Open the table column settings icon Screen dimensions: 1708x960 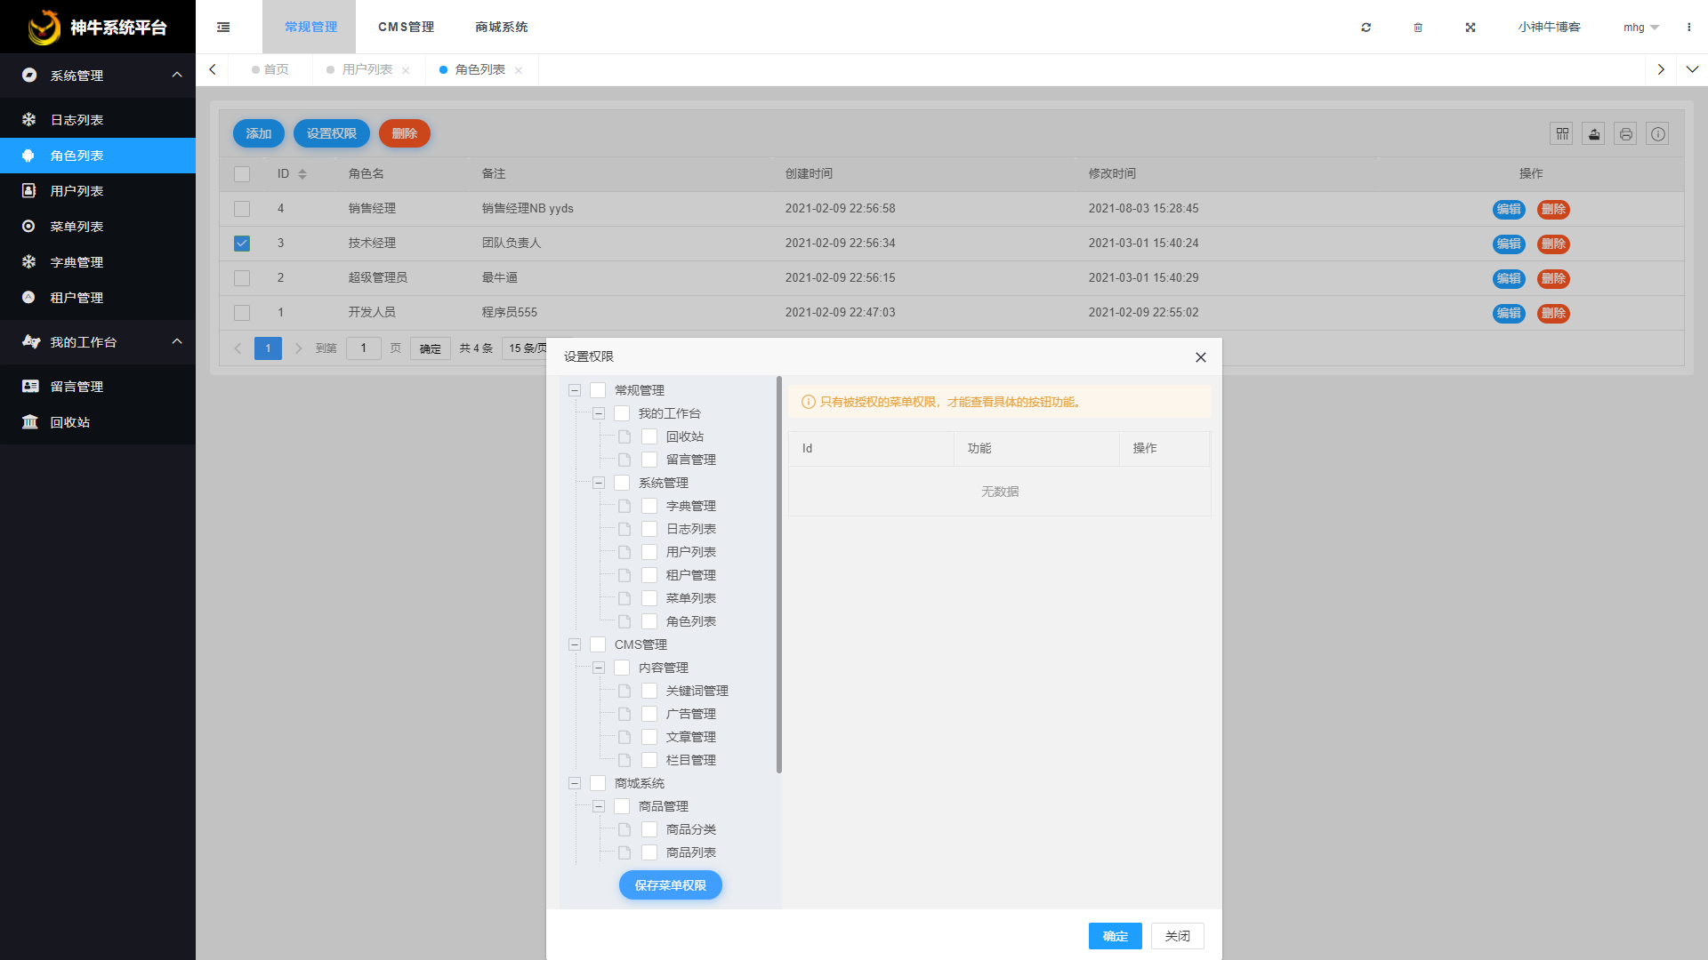(1561, 133)
